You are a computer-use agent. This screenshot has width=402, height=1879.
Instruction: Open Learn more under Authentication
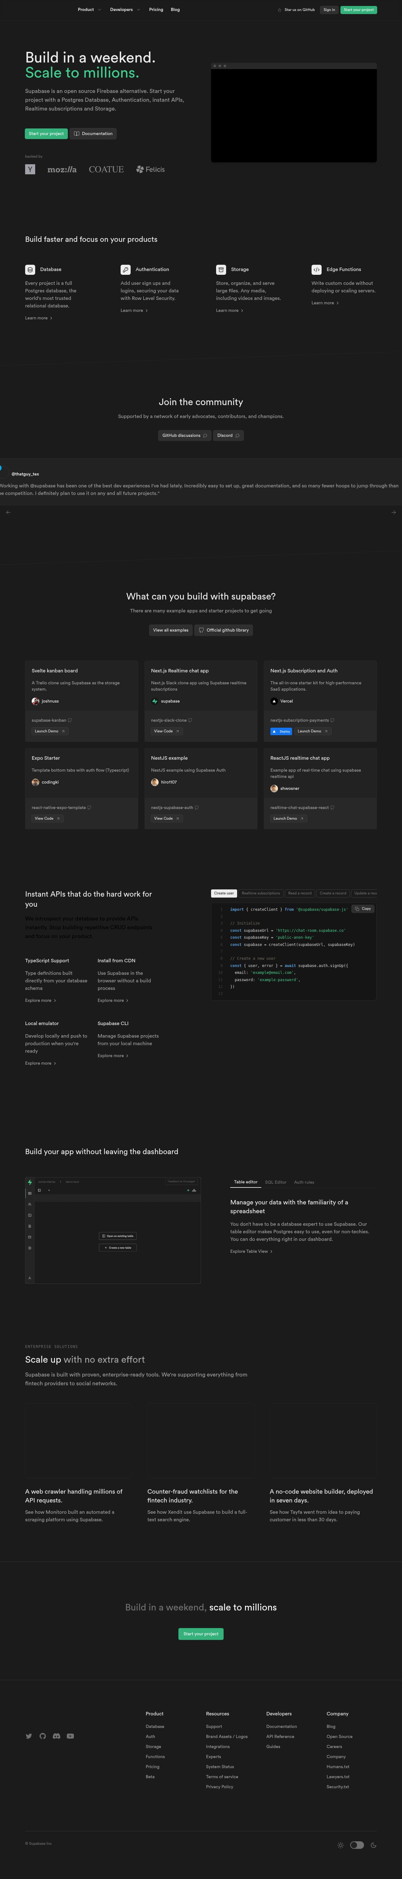[x=134, y=311]
